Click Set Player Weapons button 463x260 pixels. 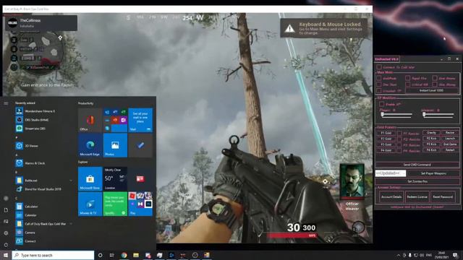[x=433, y=173]
